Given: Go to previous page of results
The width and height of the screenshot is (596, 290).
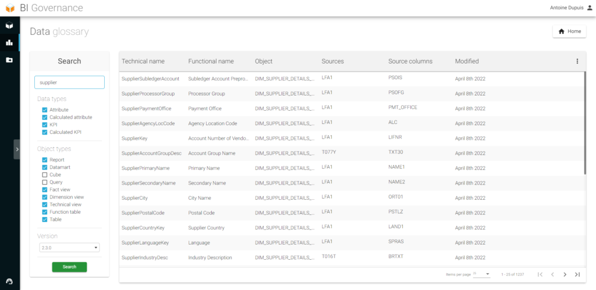Looking at the screenshot, I should click(553, 274).
